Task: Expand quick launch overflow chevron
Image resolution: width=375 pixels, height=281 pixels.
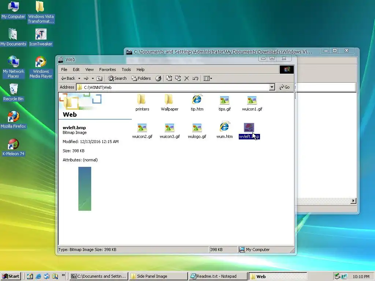Action: tap(63, 275)
